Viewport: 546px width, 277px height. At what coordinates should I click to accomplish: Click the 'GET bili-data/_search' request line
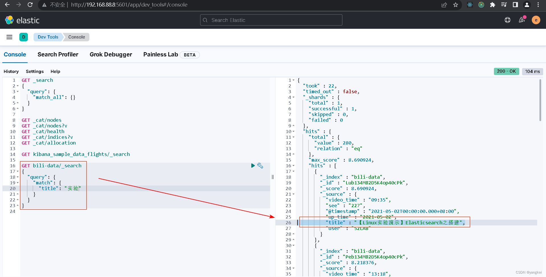pos(52,166)
